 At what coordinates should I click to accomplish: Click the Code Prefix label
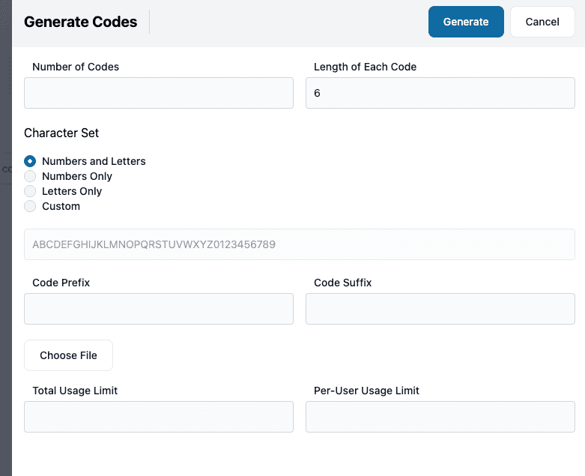[x=61, y=283]
